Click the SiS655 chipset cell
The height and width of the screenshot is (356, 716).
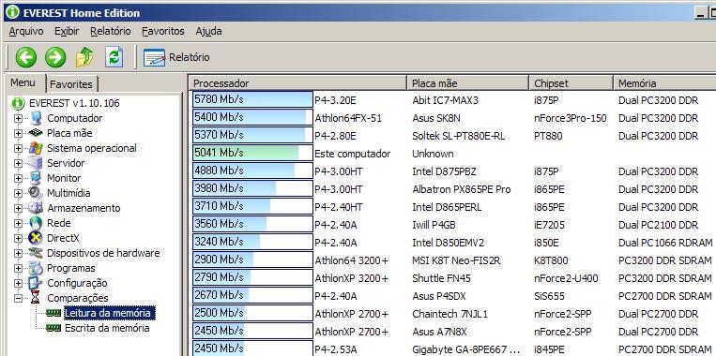point(549,296)
